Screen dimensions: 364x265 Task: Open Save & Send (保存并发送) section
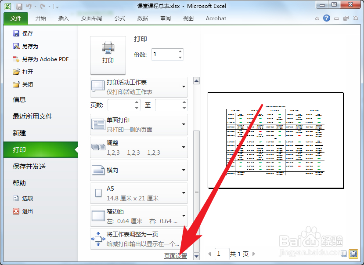click(29, 166)
